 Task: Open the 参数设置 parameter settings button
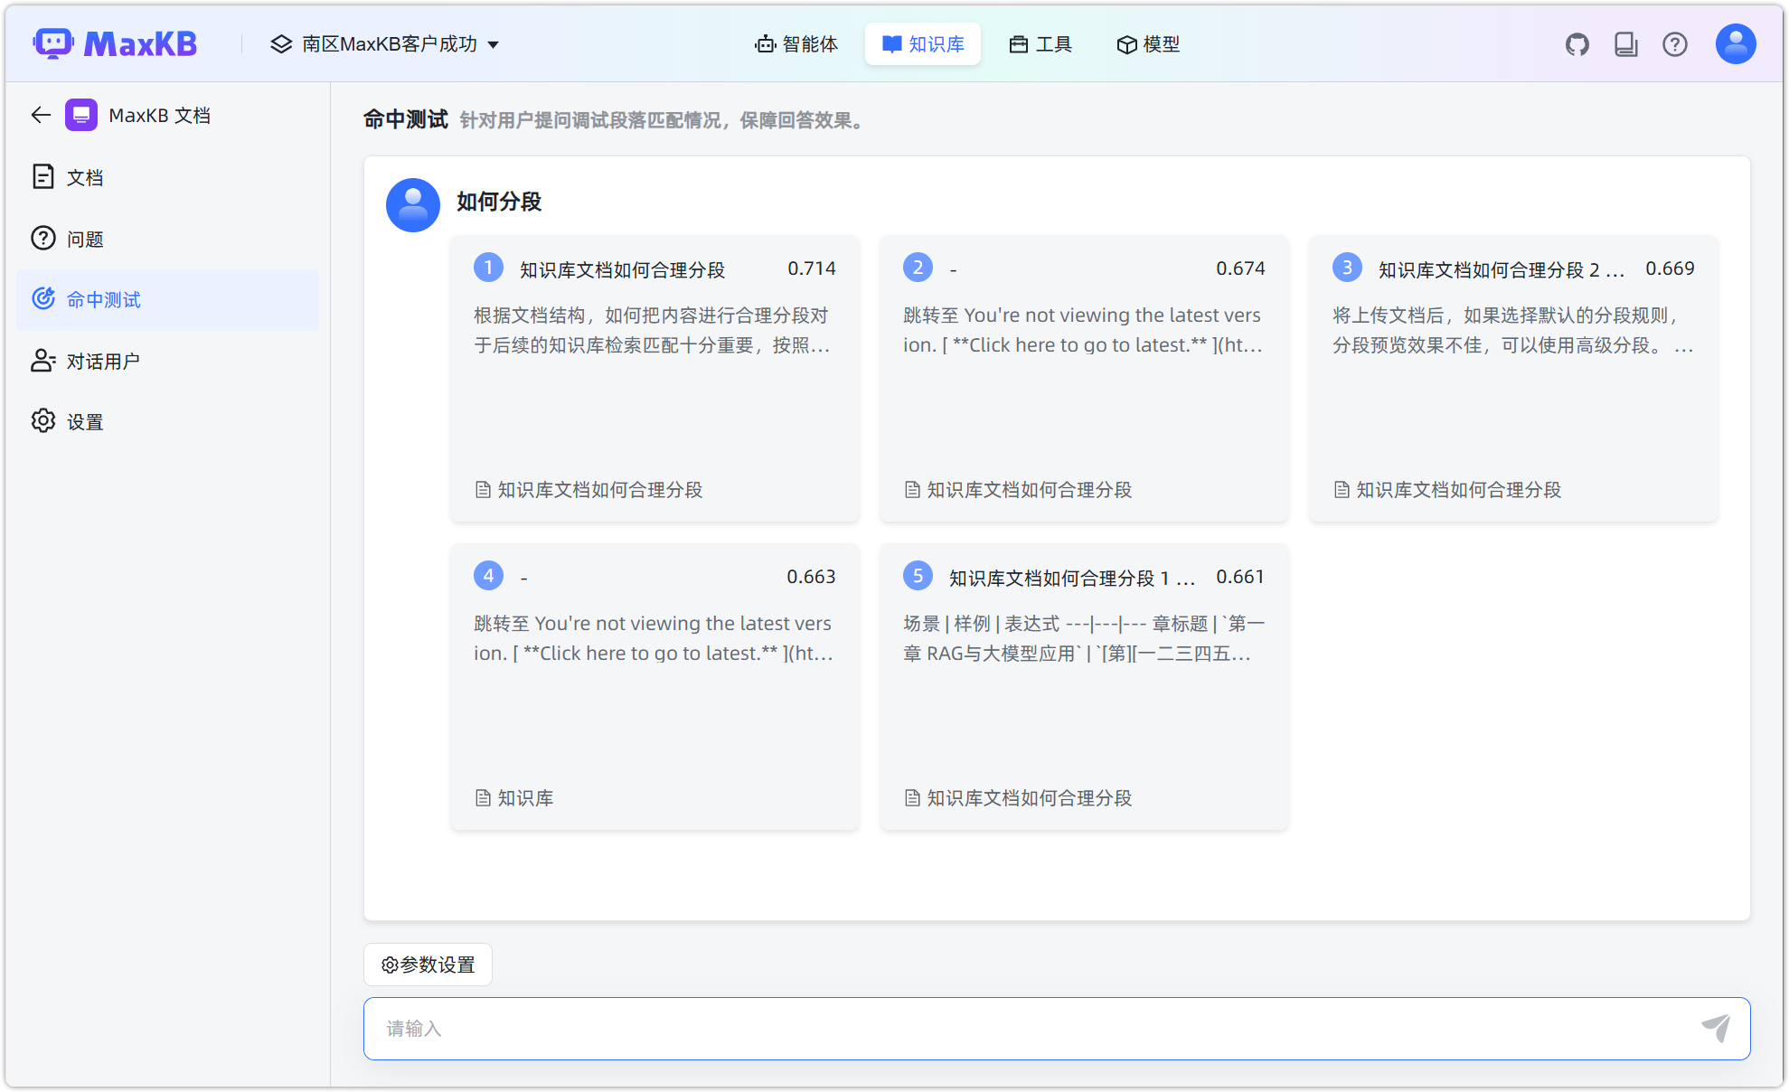427,965
